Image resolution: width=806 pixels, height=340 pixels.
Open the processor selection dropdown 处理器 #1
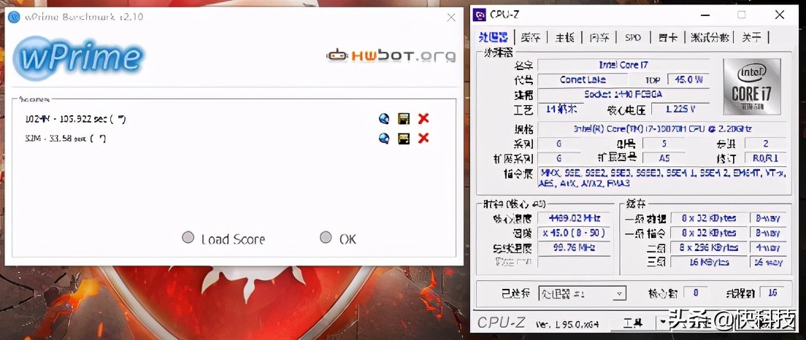[583, 294]
